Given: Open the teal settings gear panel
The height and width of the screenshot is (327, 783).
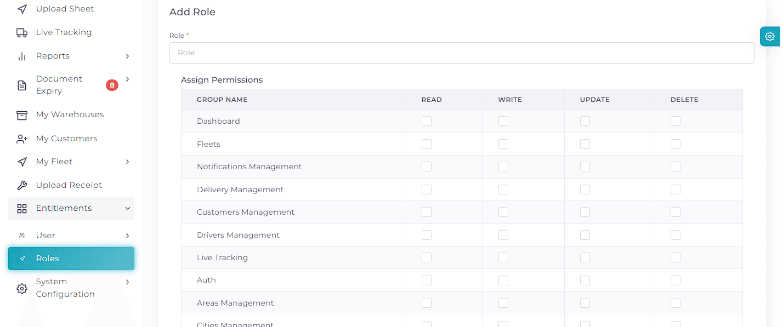Looking at the screenshot, I should (770, 36).
